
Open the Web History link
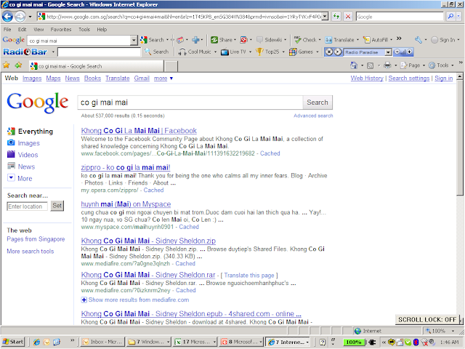click(367, 78)
